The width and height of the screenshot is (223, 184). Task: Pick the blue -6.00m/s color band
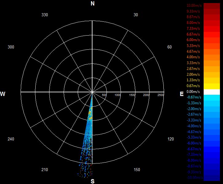212,144
